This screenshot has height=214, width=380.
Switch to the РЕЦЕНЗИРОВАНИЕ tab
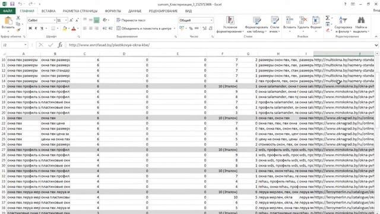coord(163,11)
